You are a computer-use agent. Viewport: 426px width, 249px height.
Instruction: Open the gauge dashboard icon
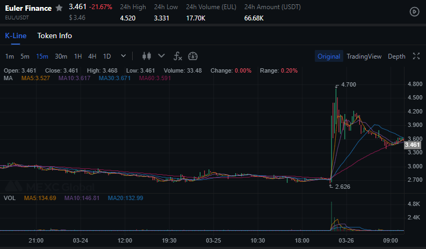193,56
